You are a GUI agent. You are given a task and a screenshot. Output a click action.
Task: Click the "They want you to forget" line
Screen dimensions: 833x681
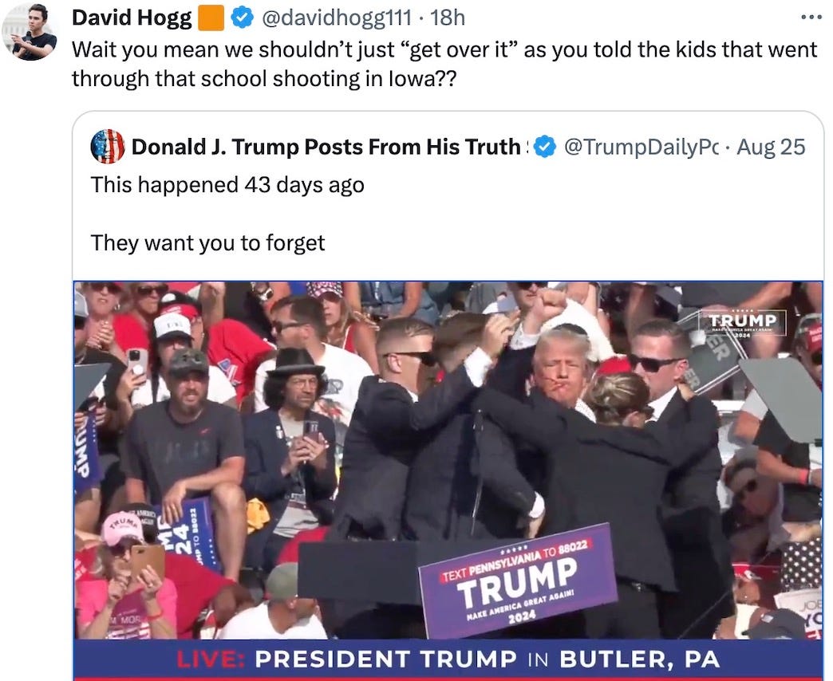pyautogui.click(x=207, y=243)
